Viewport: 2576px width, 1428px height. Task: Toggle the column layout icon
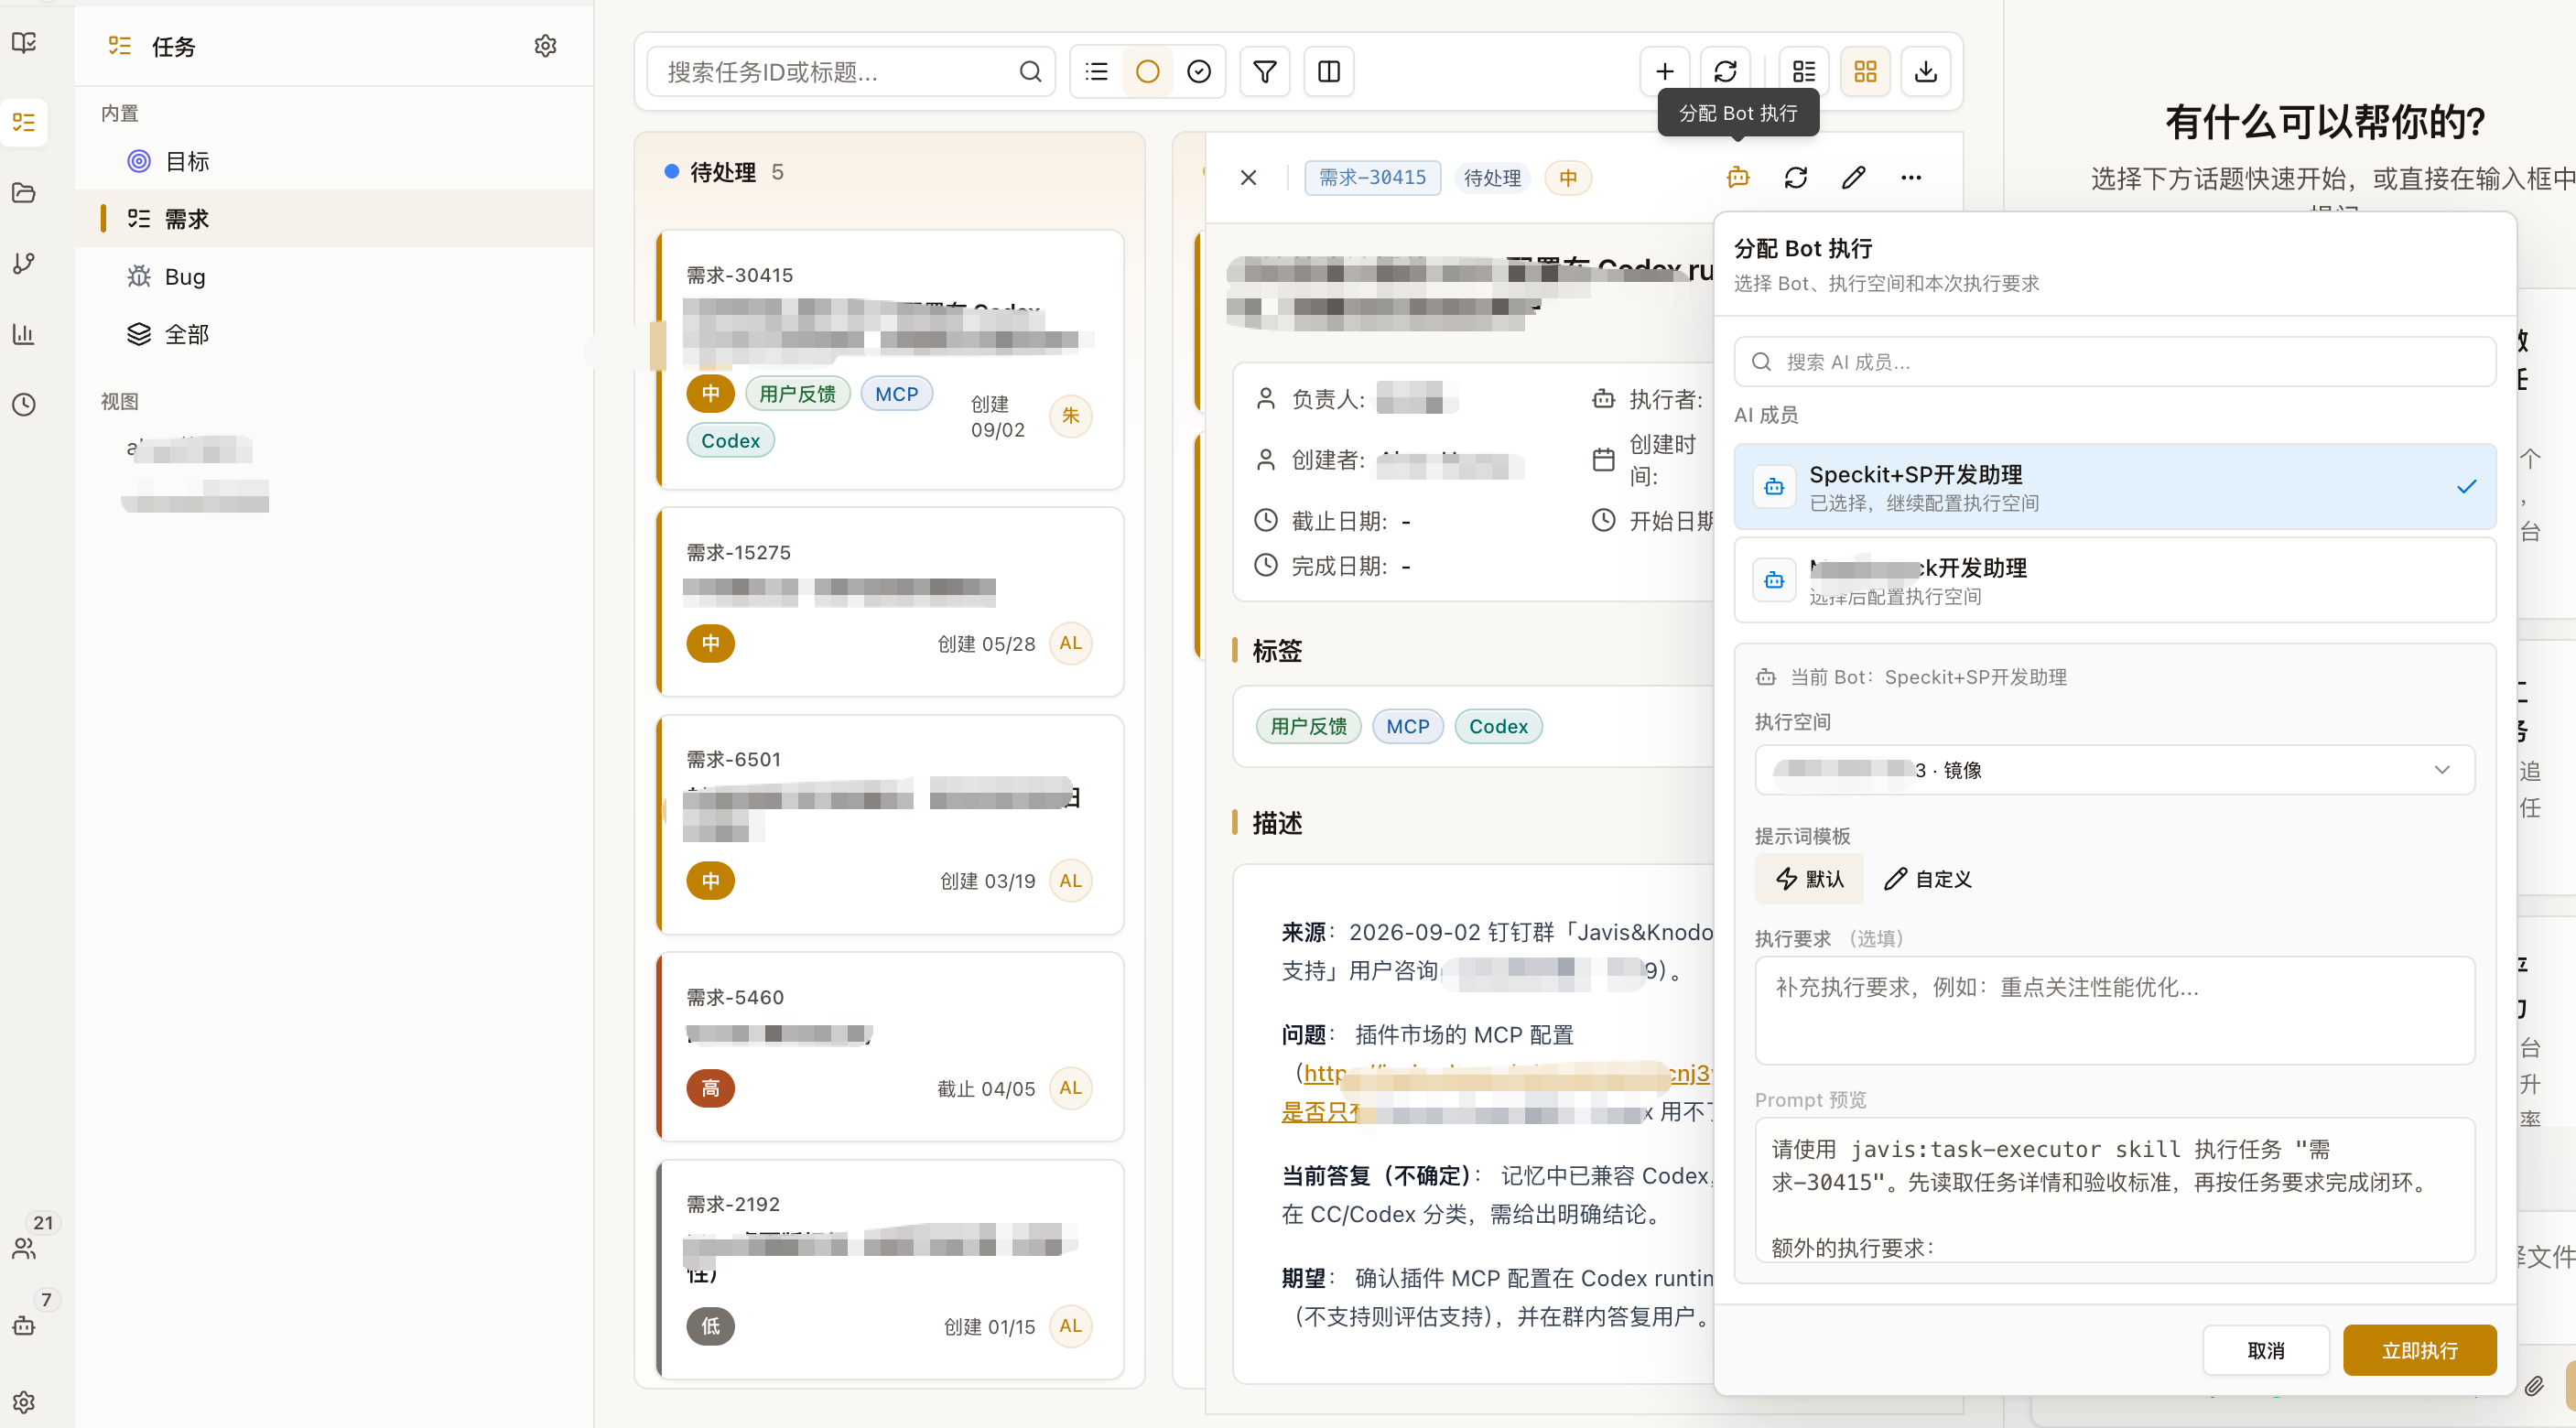1329,72
